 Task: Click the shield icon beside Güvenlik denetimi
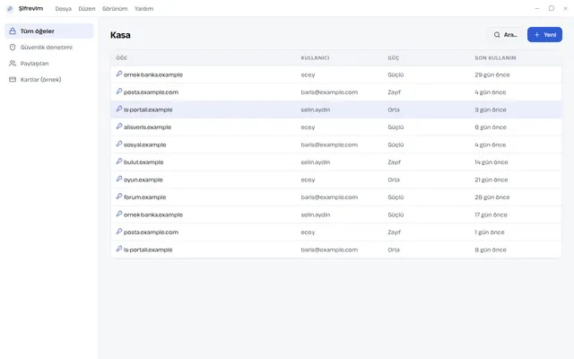[13, 48]
